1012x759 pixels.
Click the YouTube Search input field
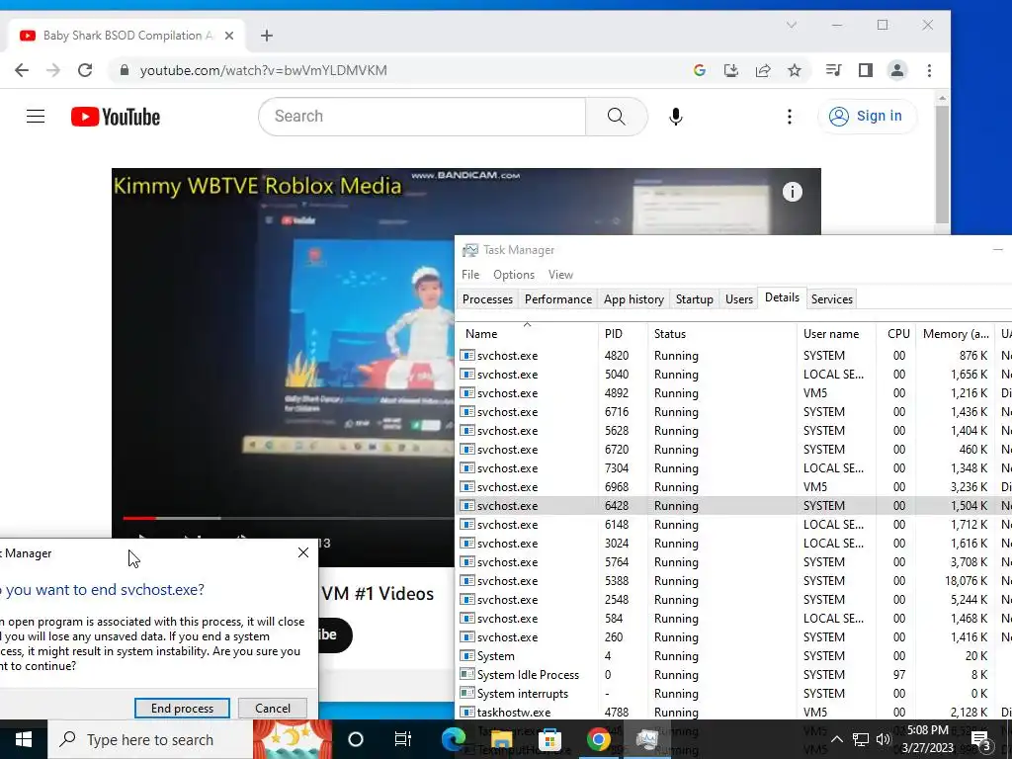423,117
